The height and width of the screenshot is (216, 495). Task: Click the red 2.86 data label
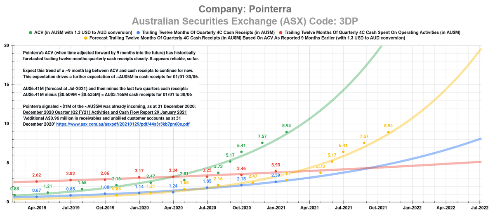tap(105, 174)
